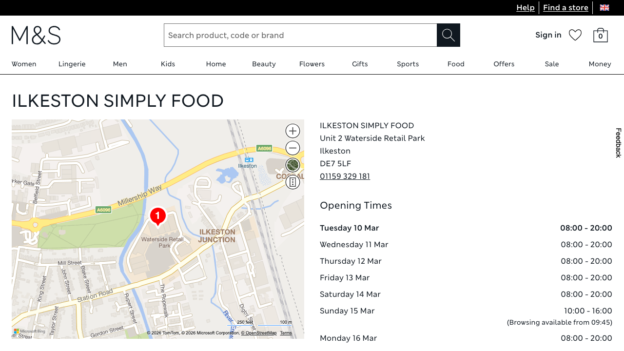Click the UK flag icon in the header
Screen dimensions: 624x351
tap(604, 7)
